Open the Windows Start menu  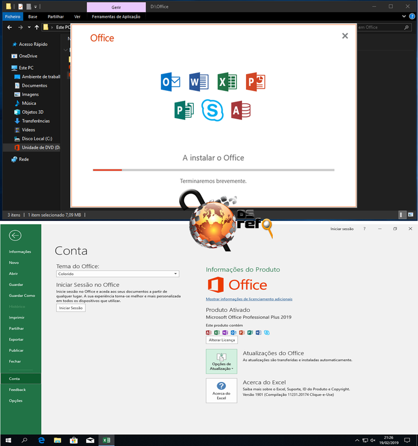click(8, 440)
